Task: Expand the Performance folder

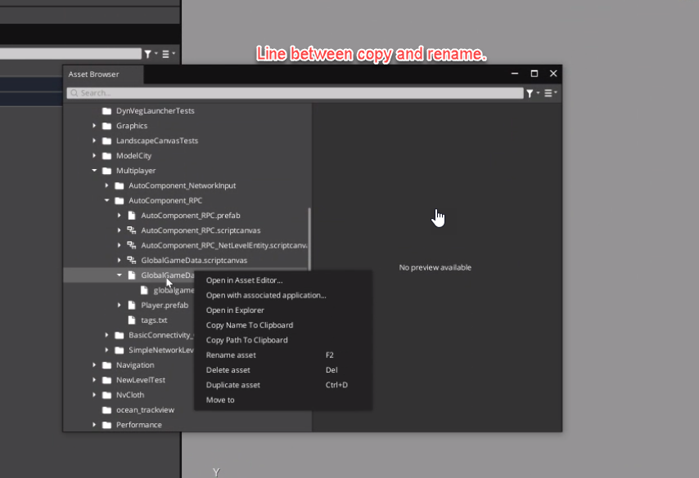Action: coord(94,424)
